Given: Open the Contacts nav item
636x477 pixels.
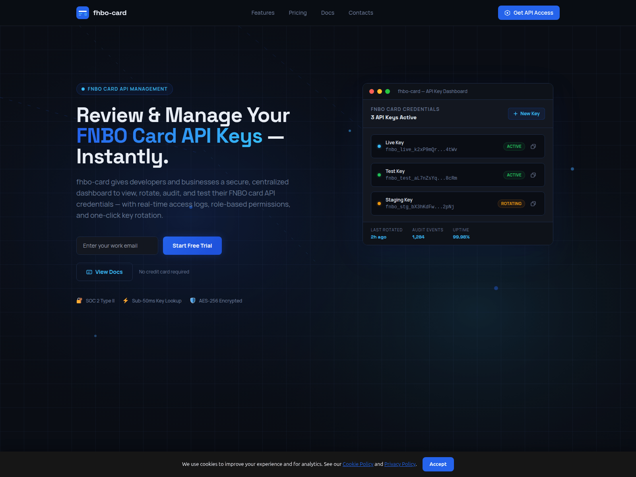Looking at the screenshot, I should point(361,13).
